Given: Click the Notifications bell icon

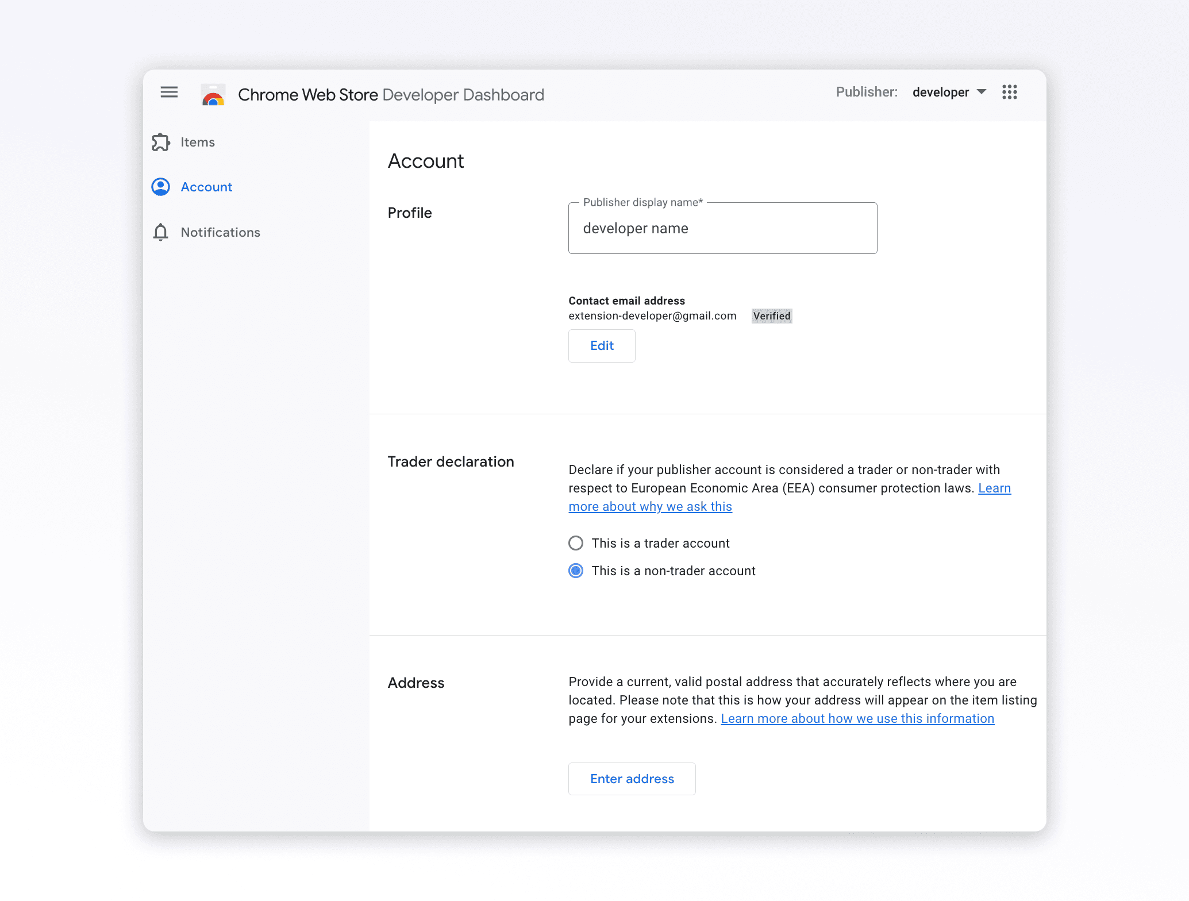Looking at the screenshot, I should [161, 232].
